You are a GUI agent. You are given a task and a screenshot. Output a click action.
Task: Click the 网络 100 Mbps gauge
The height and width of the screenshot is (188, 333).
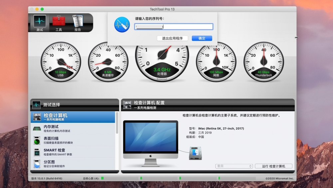point(216,62)
